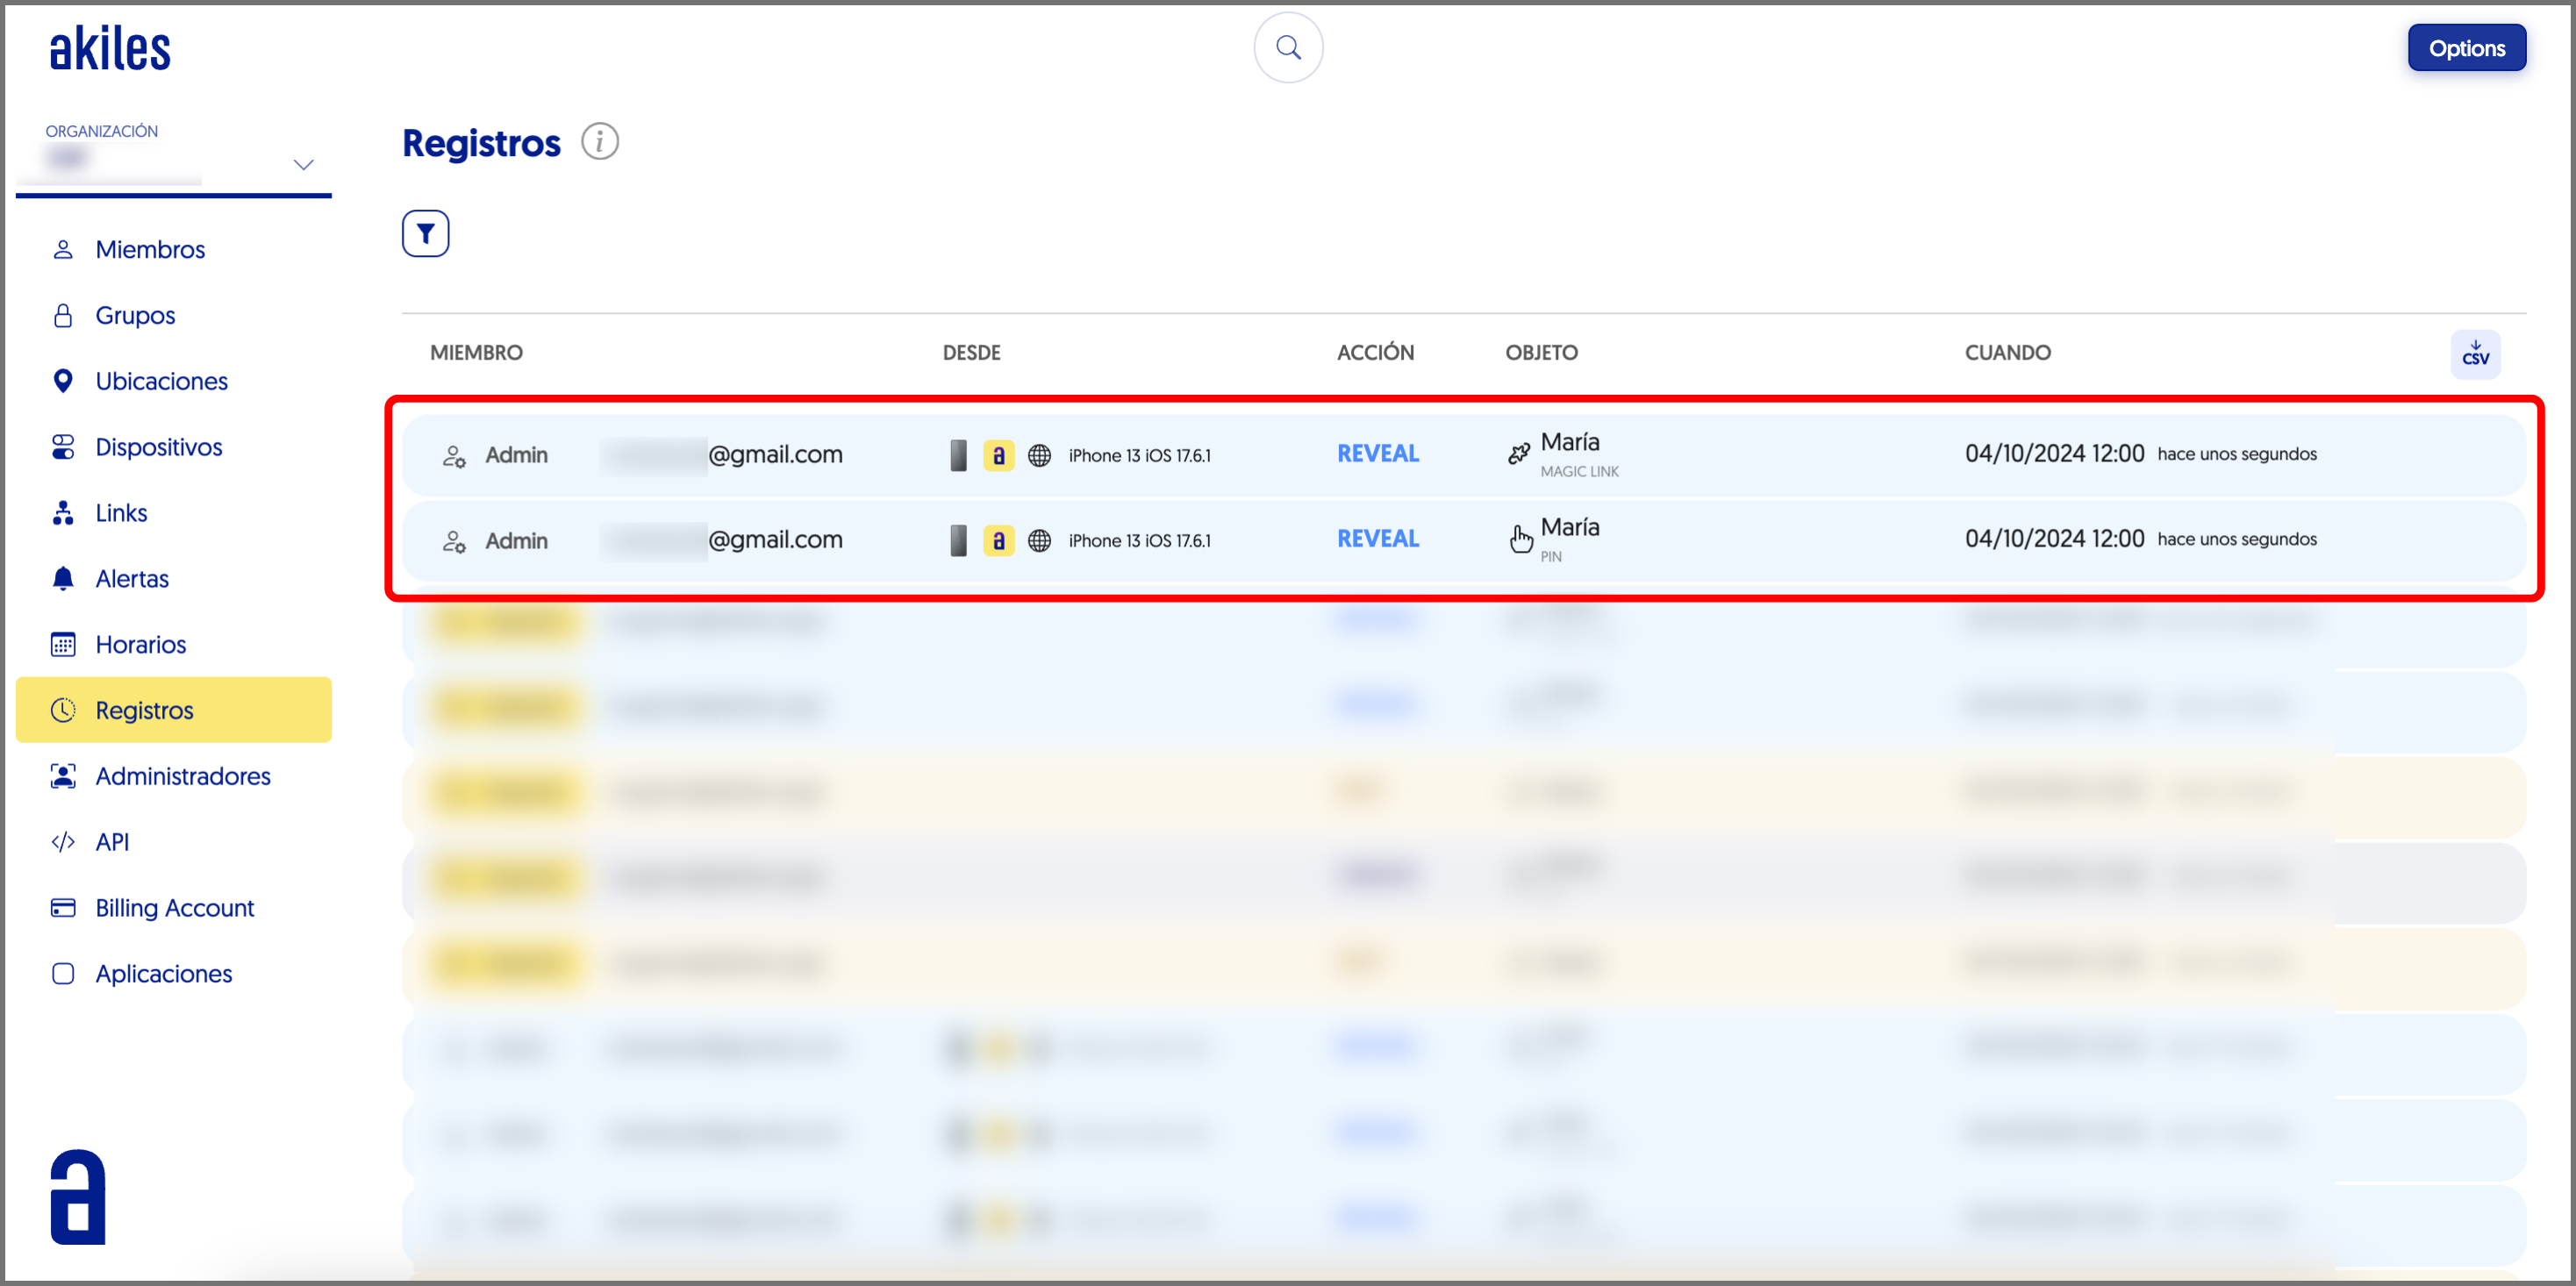Select Alertas from the sidebar
This screenshot has width=2576, height=1286.
(x=132, y=578)
